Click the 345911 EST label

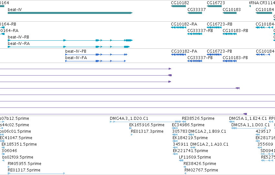coord(180,144)
